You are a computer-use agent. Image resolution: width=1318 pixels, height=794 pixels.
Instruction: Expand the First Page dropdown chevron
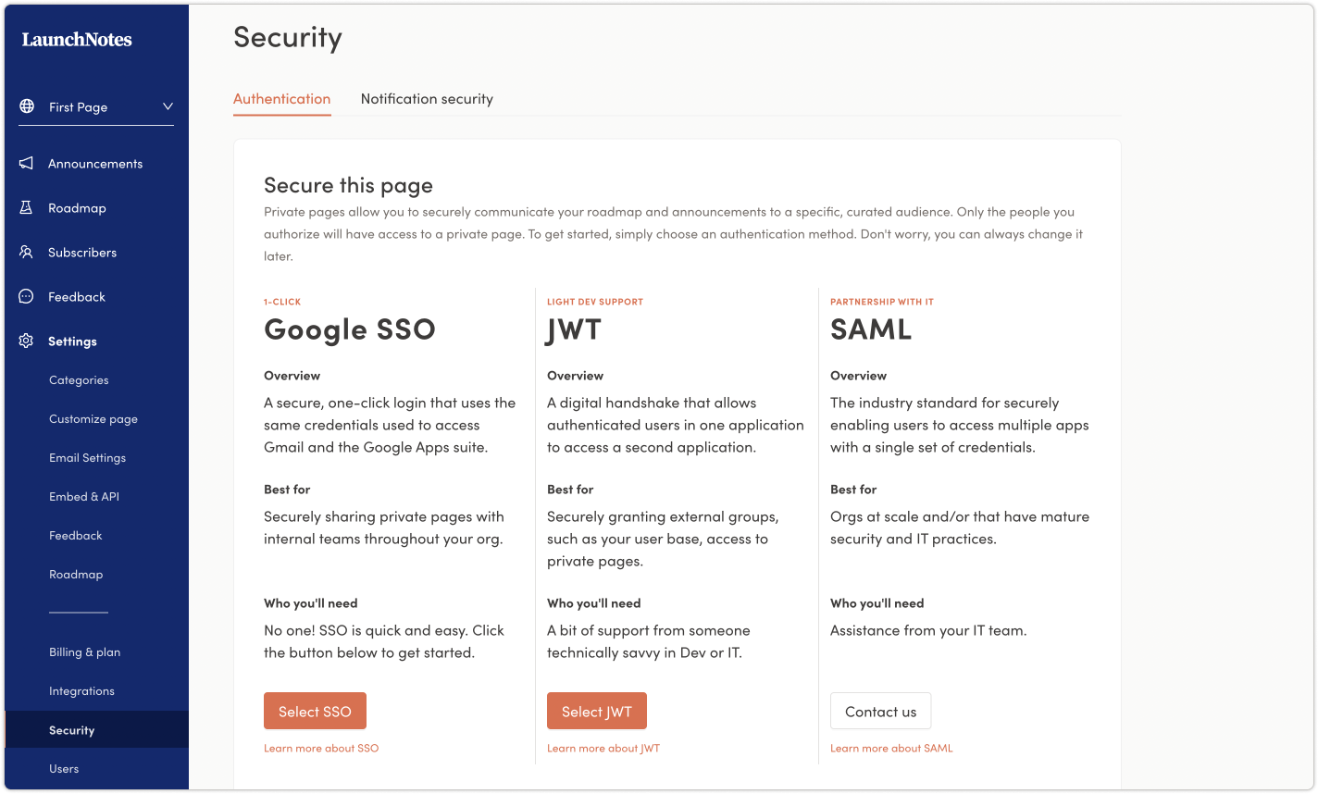click(x=168, y=106)
